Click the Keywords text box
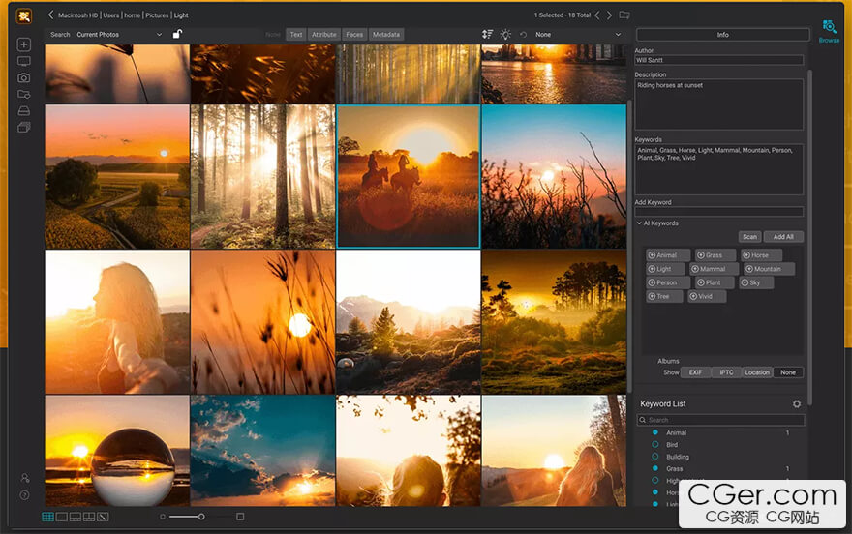Image resolution: width=852 pixels, height=534 pixels. coord(718,169)
